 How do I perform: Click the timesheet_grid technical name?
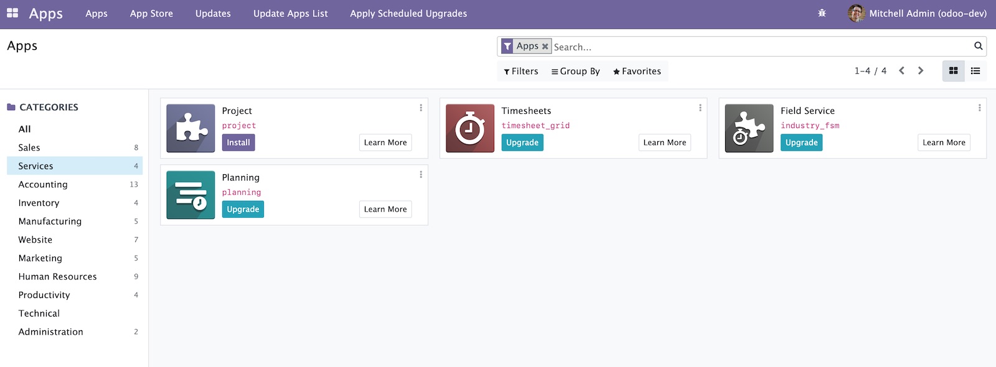pyautogui.click(x=535, y=126)
